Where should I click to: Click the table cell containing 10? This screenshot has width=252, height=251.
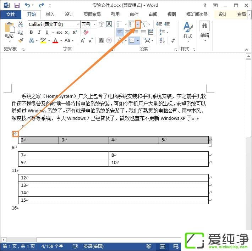point(158,163)
